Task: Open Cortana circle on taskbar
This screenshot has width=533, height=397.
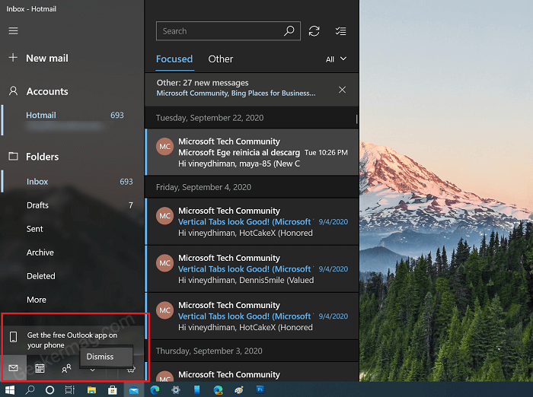Action: tap(49, 390)
